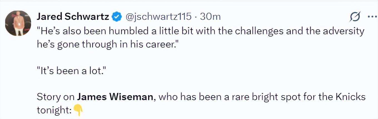378x119 pixels.
Task: Click the blue verified badge icon
Action: click(x=117, y=17)
